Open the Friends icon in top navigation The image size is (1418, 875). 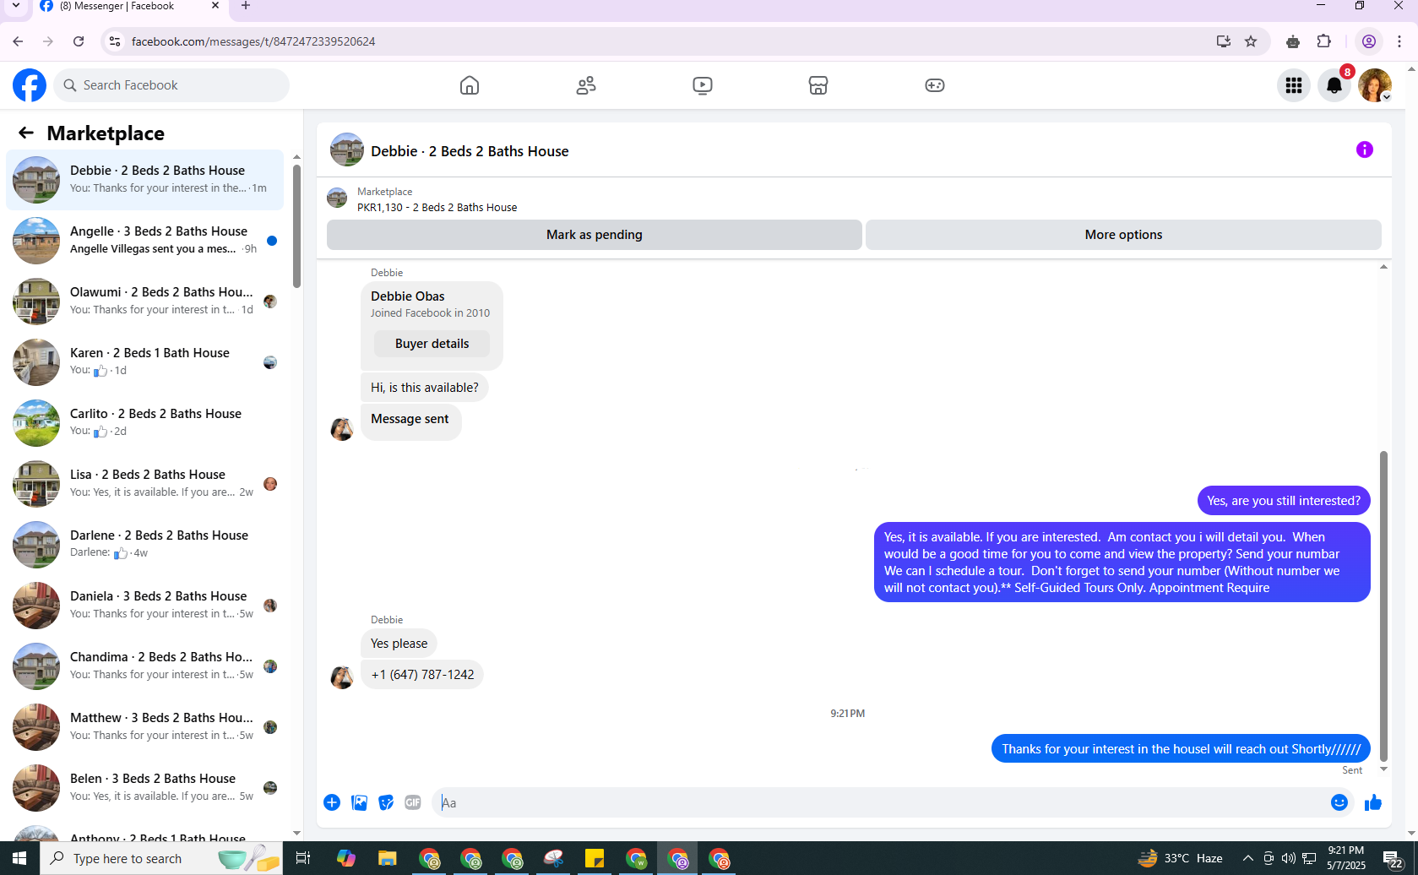pos(586,85)
